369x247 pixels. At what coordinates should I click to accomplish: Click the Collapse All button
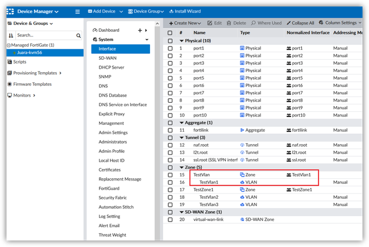300,23
